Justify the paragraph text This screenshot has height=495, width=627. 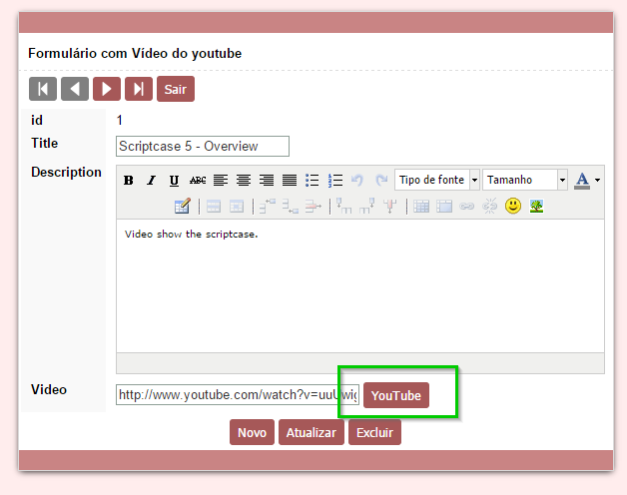click(289, 181)
